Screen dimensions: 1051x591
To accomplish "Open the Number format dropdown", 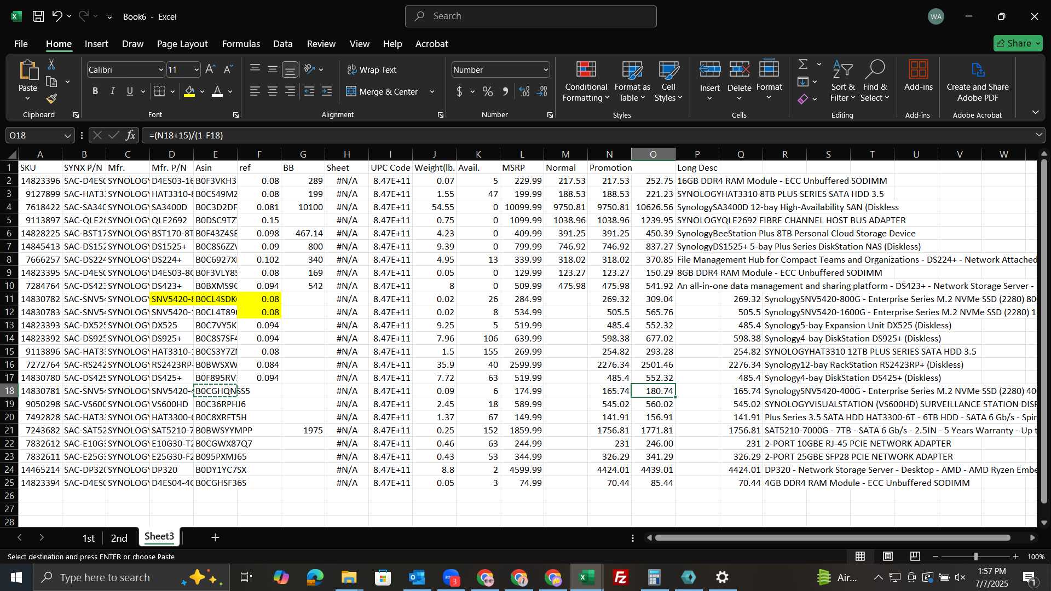I will click(x=546, y=70).
